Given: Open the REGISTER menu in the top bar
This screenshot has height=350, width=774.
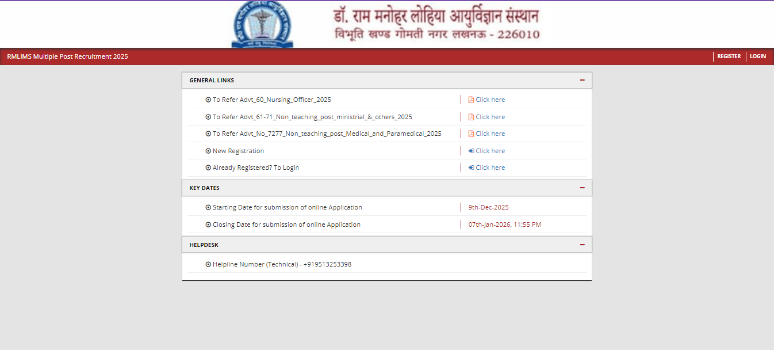Looking at the screenshot, I should [729, 56].
